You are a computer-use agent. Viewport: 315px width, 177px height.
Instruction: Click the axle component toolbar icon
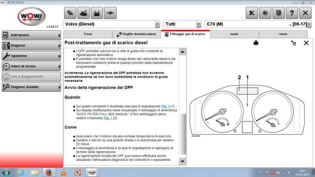tap(110, 13)
